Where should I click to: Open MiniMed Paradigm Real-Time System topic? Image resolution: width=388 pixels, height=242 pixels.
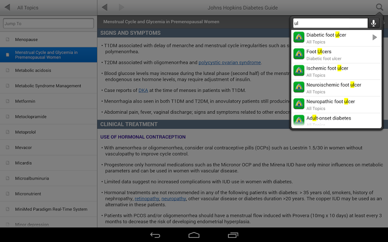48,209
